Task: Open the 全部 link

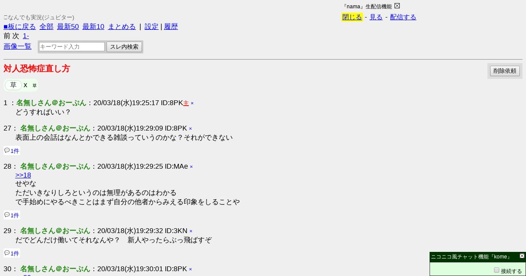Action: 46,27
